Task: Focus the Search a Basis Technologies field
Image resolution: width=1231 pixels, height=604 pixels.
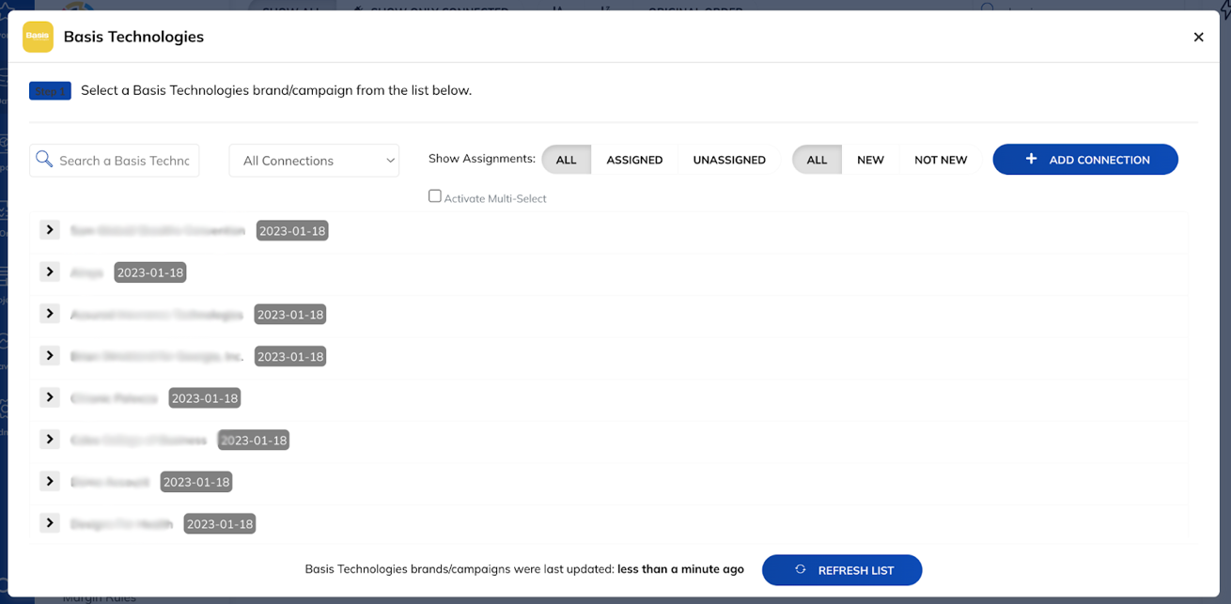Action: (115, 161)
